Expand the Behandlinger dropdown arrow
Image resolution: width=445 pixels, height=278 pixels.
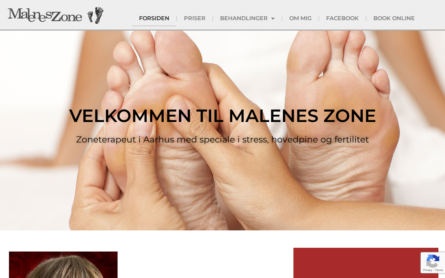(273, 18)
